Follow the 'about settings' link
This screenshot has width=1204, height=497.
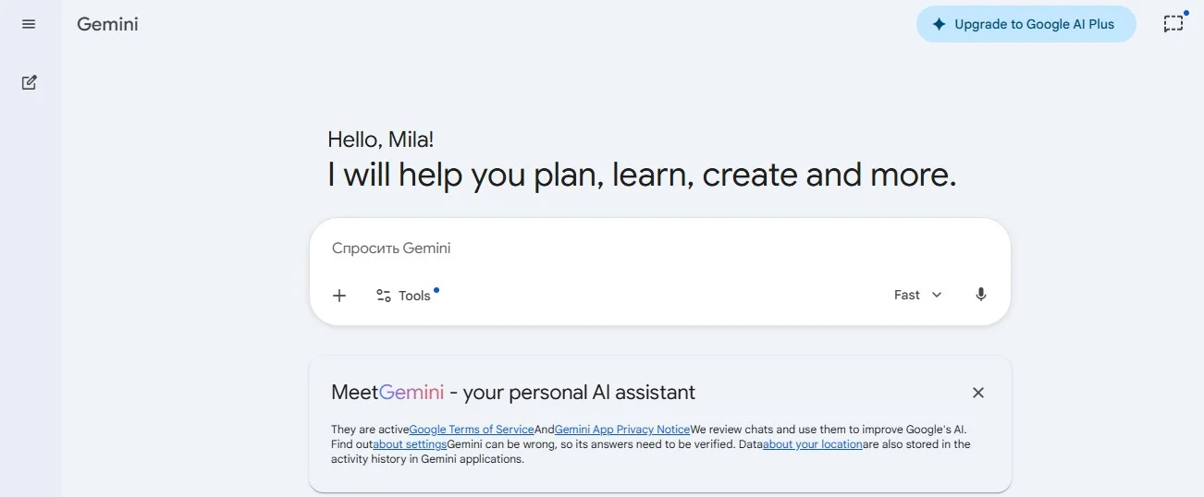410,444
